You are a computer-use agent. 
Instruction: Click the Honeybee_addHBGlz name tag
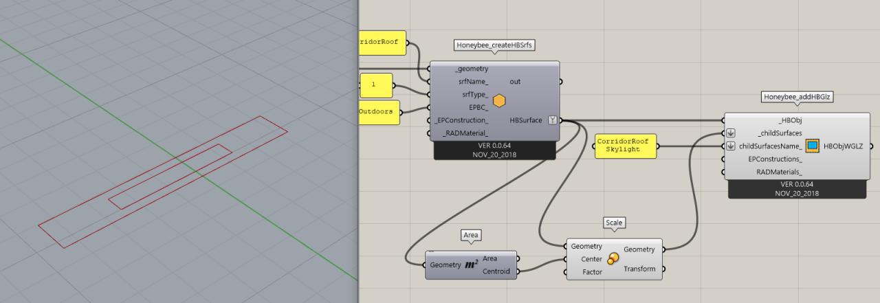tap(797, 97)
